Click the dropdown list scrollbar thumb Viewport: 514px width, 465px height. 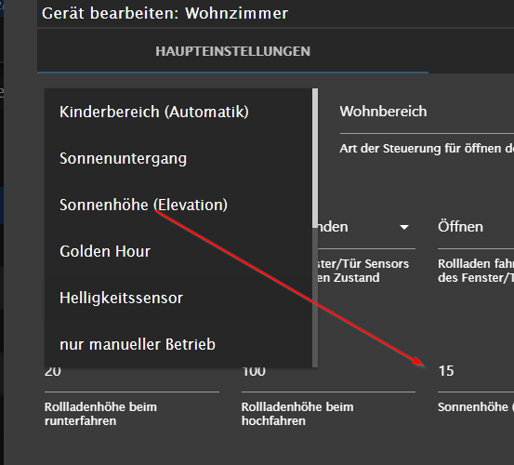coord(315,158)
